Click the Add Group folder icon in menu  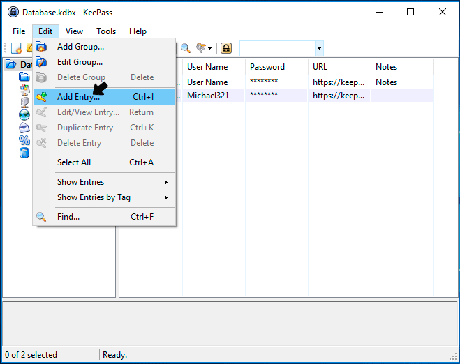point(41,47)
